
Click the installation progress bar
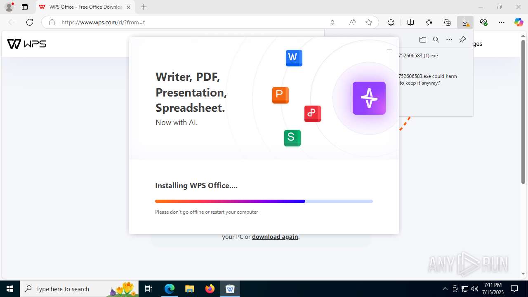(264, 201)
